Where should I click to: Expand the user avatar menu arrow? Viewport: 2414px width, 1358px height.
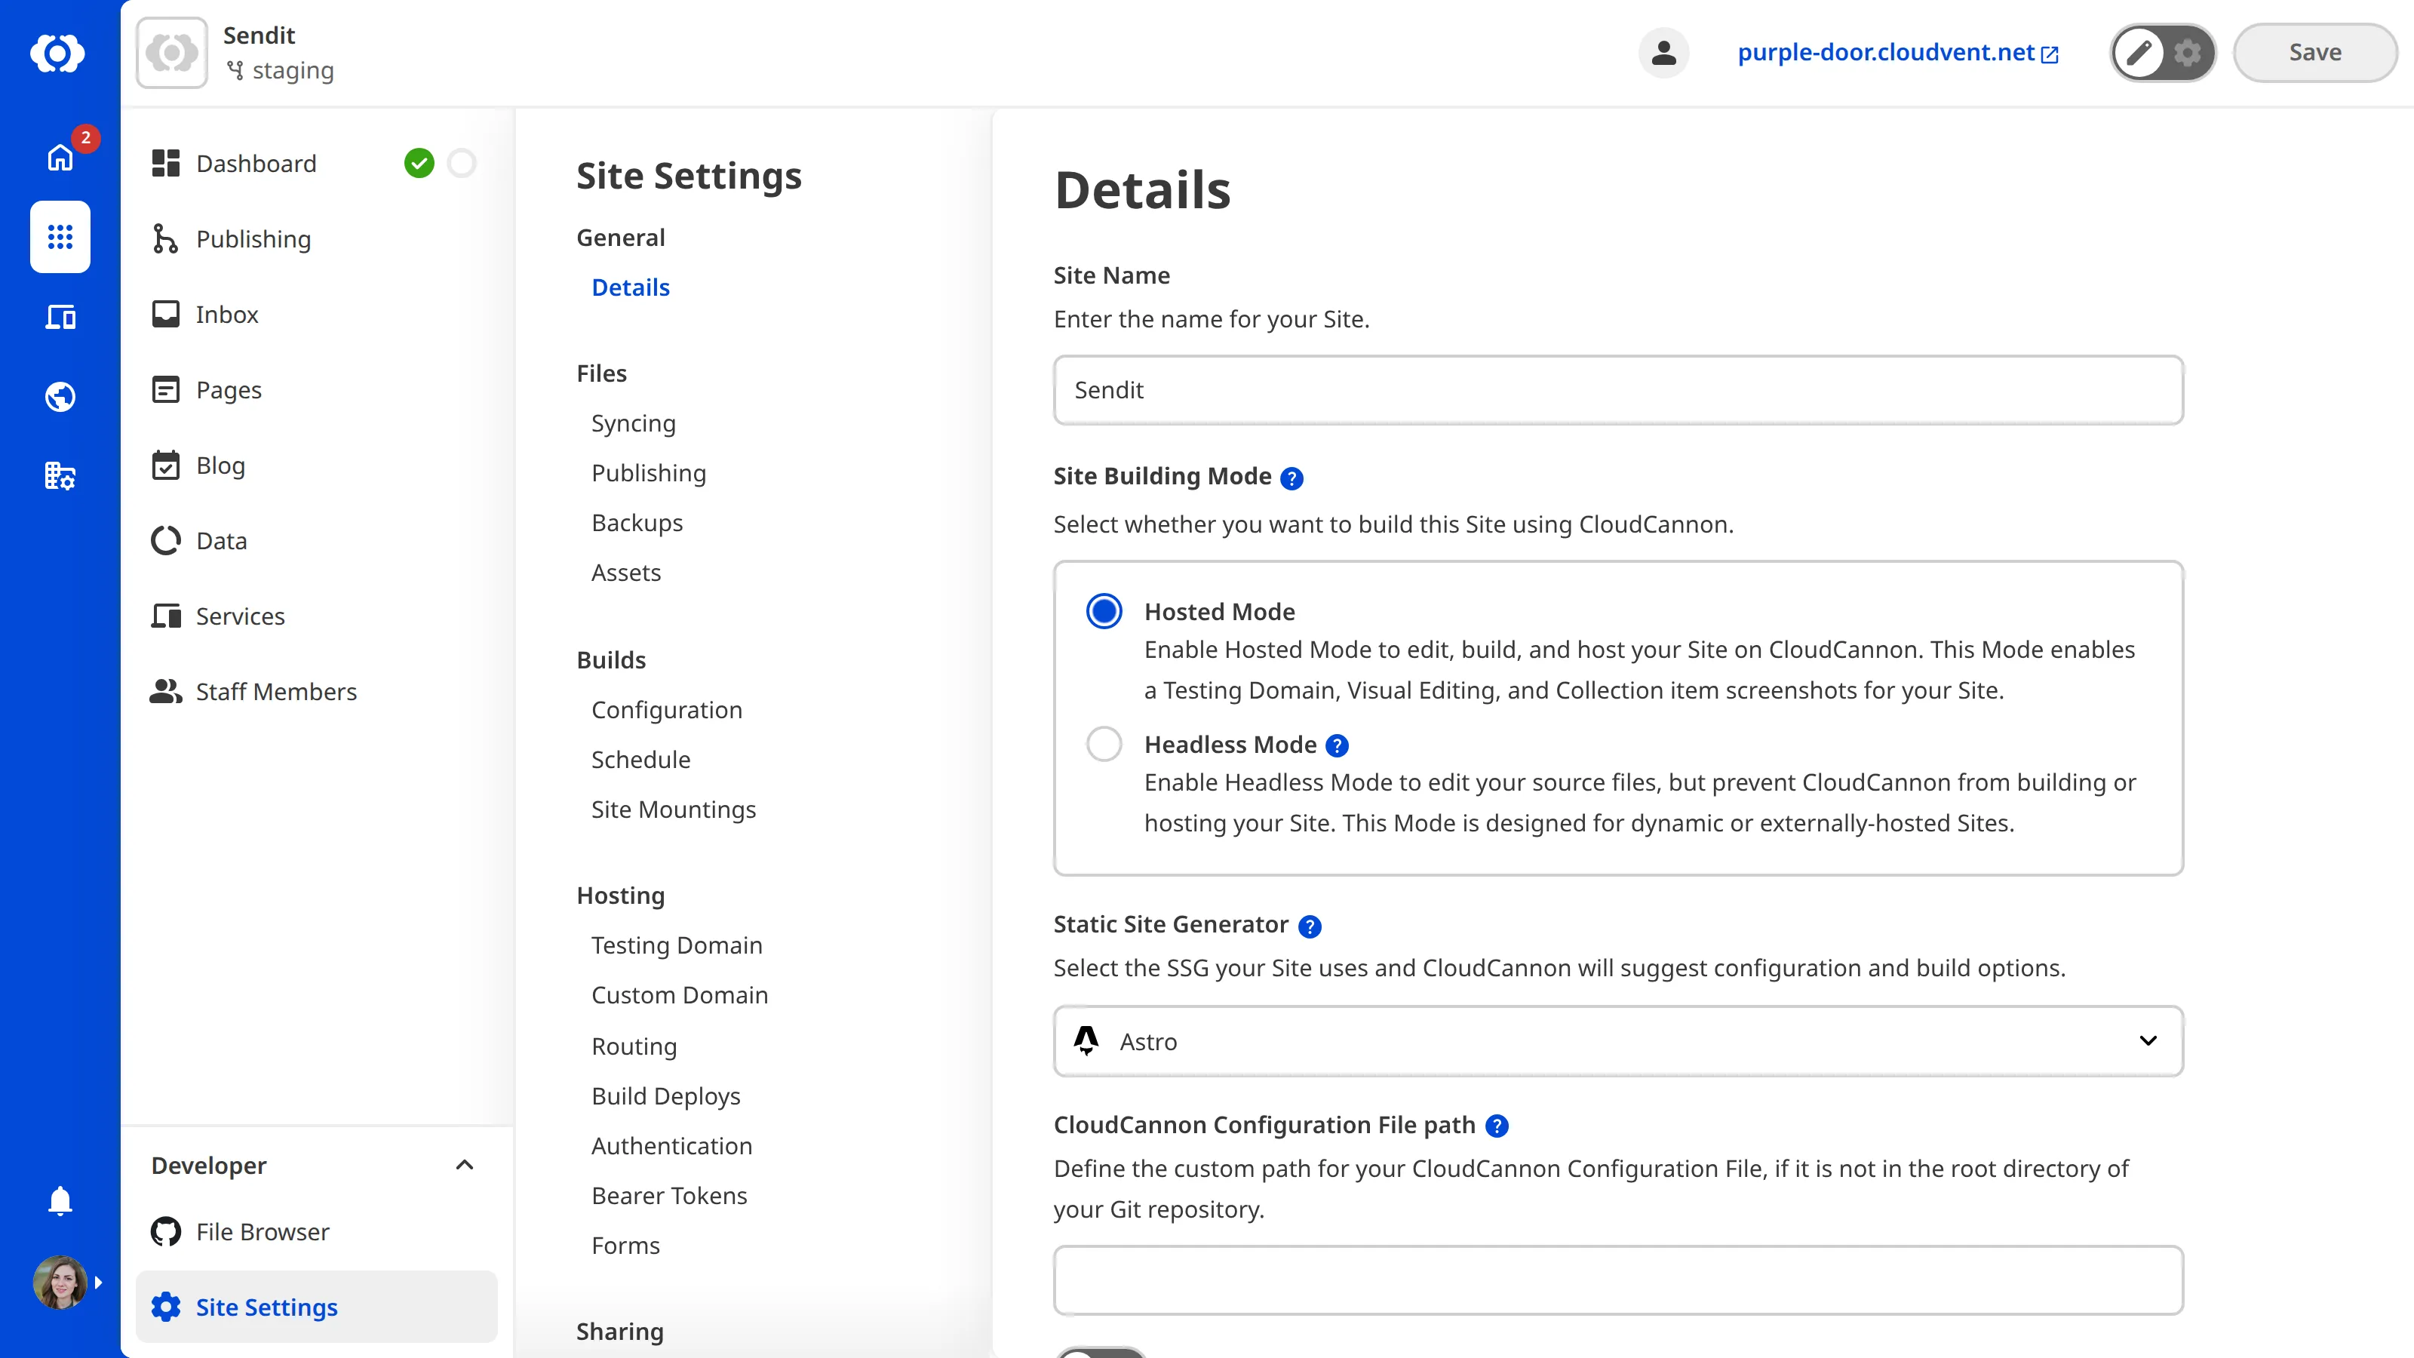[x=100, y=1282]
